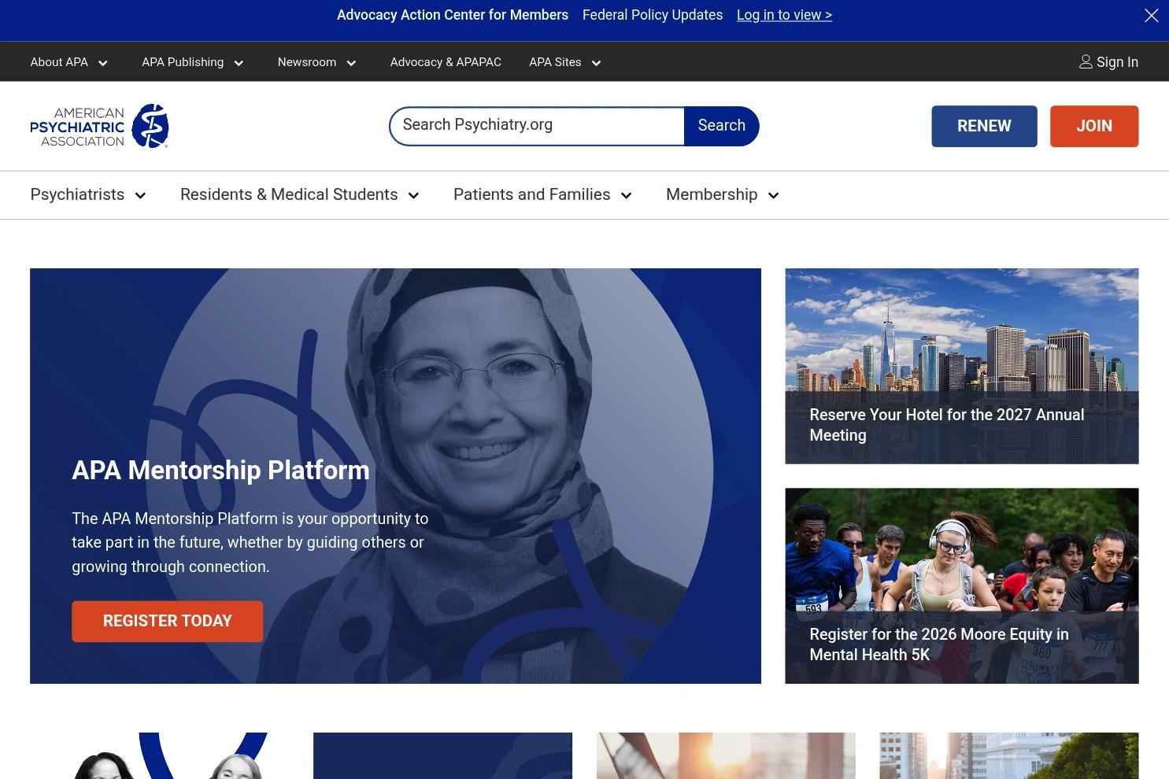
Task: Open Patients and Families menu
Action: tap(531, 194)
